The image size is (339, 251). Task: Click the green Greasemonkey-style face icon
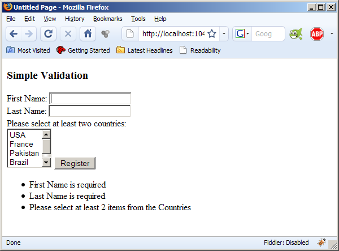pyautogui.click(x=295, y=33)
